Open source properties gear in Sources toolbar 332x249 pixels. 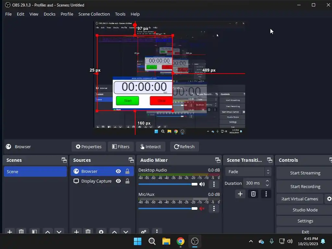click(101, 231)
